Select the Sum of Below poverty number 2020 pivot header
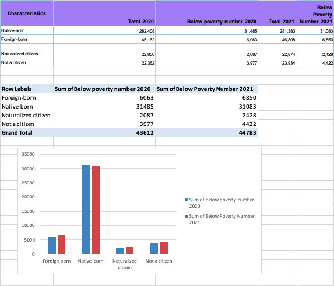The image size is (334, 286). 104,89
